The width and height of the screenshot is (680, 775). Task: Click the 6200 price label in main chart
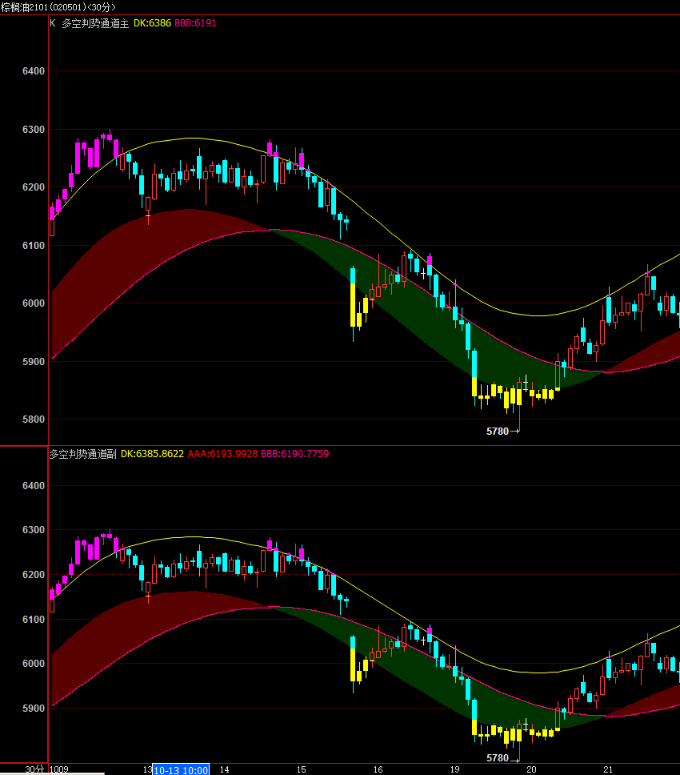pyautogui.click(x=34, y=187)
